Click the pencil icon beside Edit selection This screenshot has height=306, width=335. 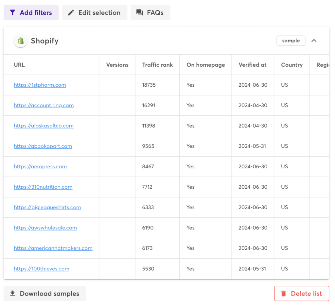71,13
